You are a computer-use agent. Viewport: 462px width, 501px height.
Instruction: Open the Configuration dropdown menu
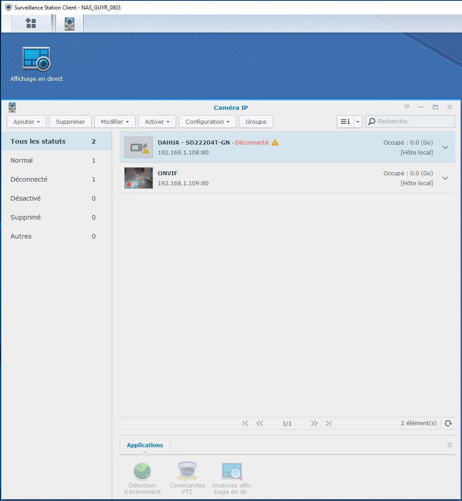pyautogui.click(x=207, y=122)
